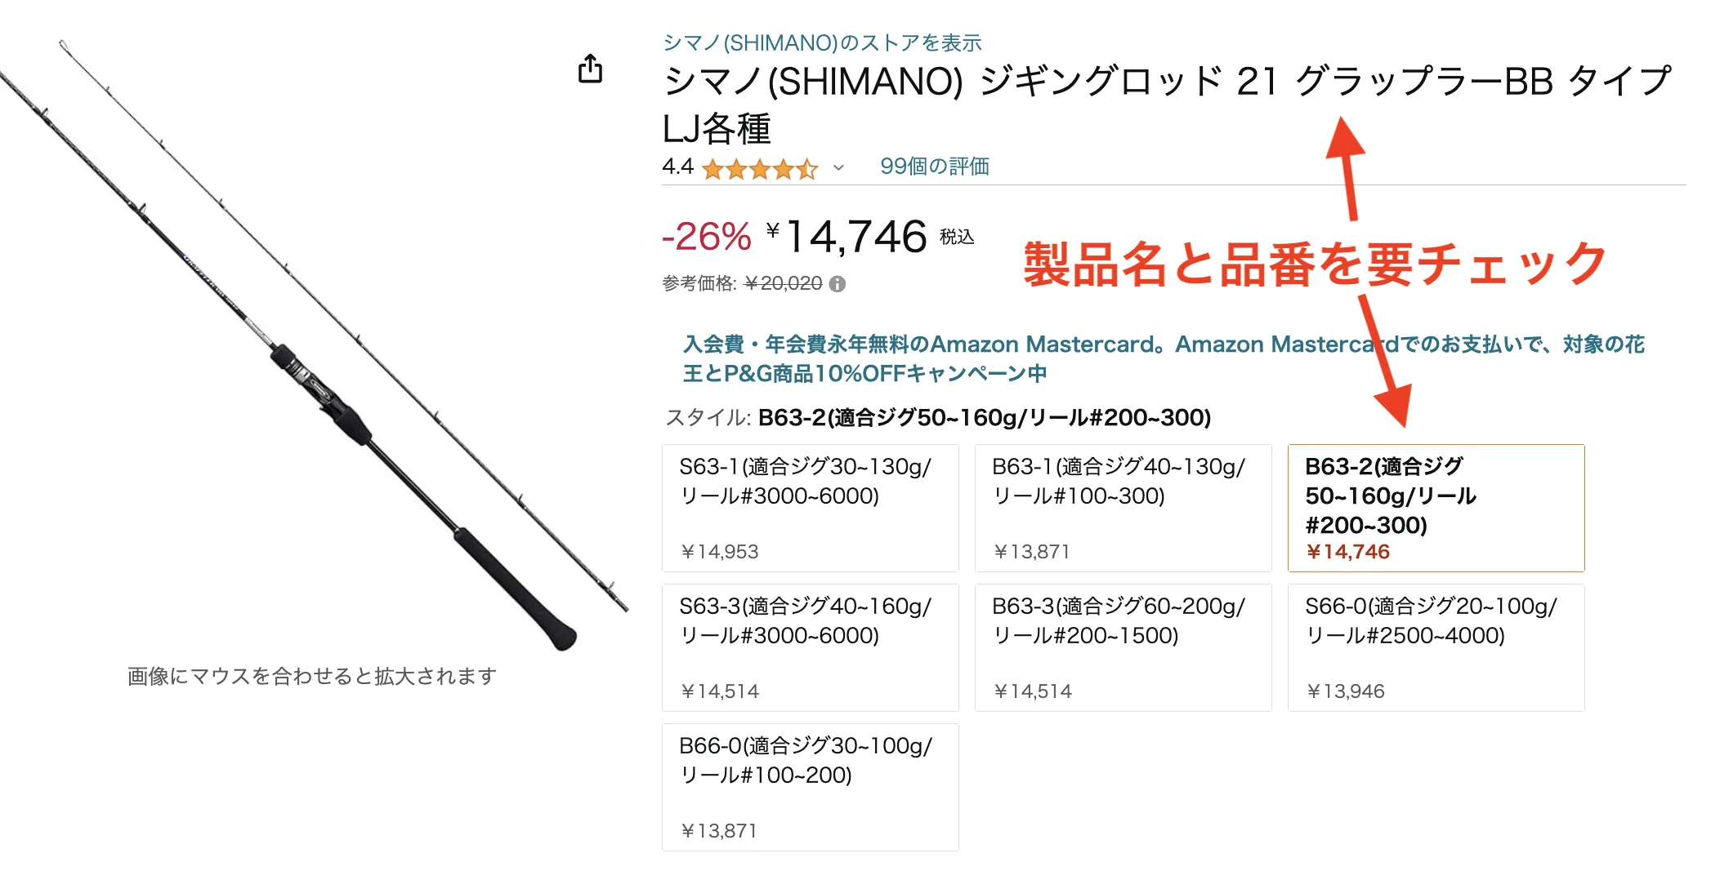Click the star rating icons
1711x880 pixels.
759,169
